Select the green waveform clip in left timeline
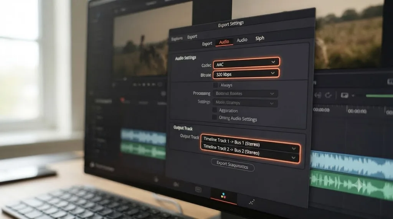The width and height of the screenshot is (393, 219). (143, 150)
